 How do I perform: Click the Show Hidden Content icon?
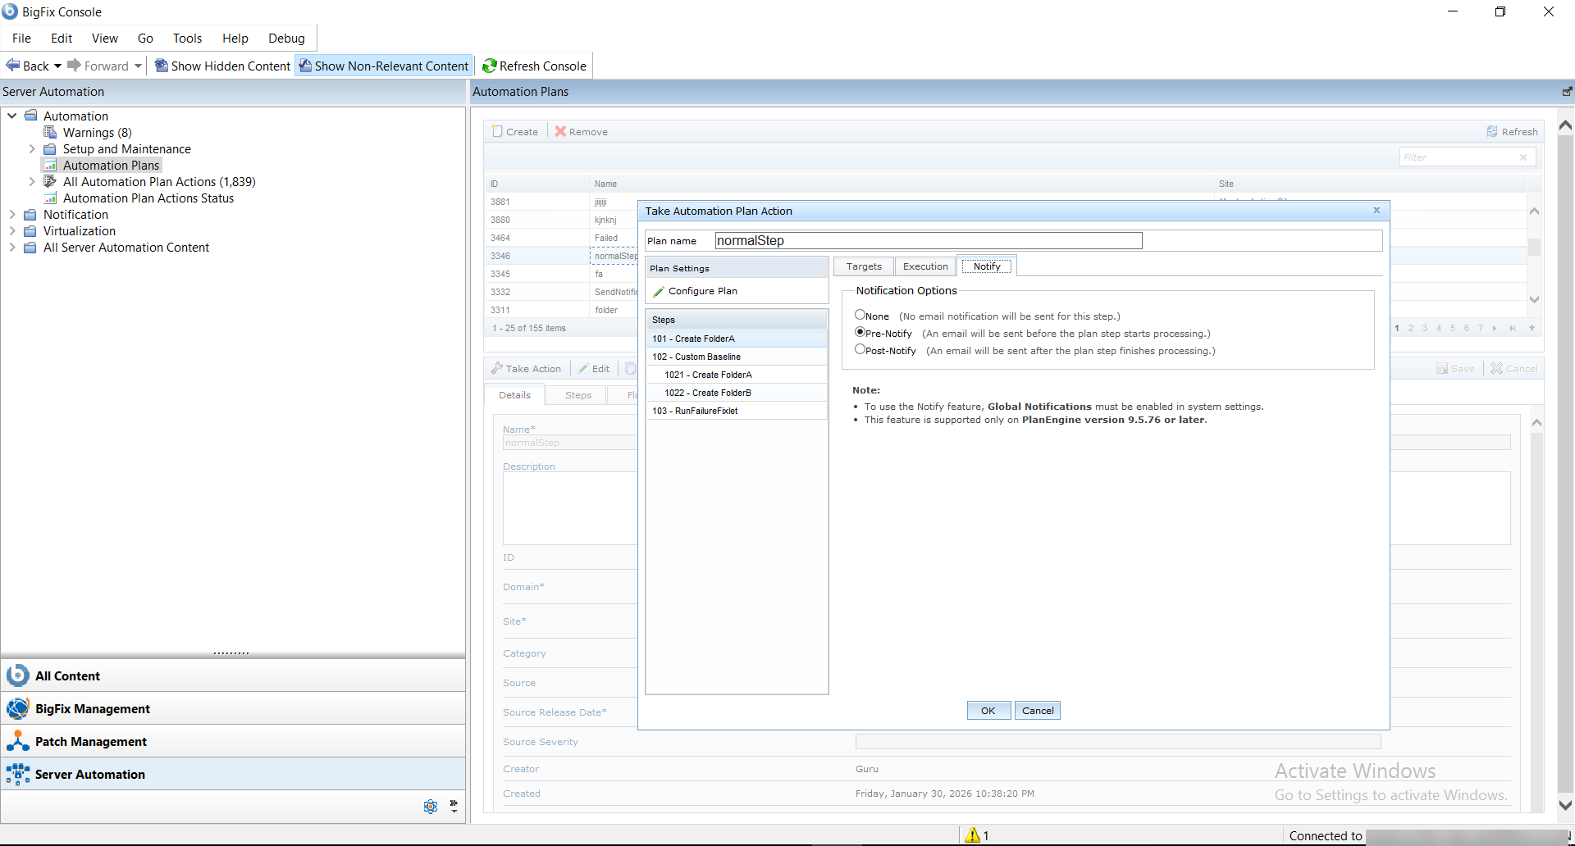click(162, 66)
